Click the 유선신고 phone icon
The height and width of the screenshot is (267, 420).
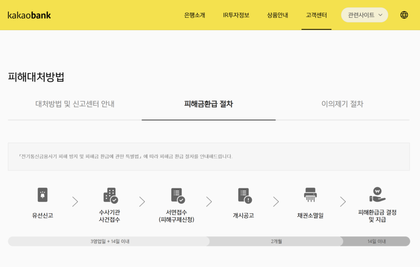(x=43, y=195)
